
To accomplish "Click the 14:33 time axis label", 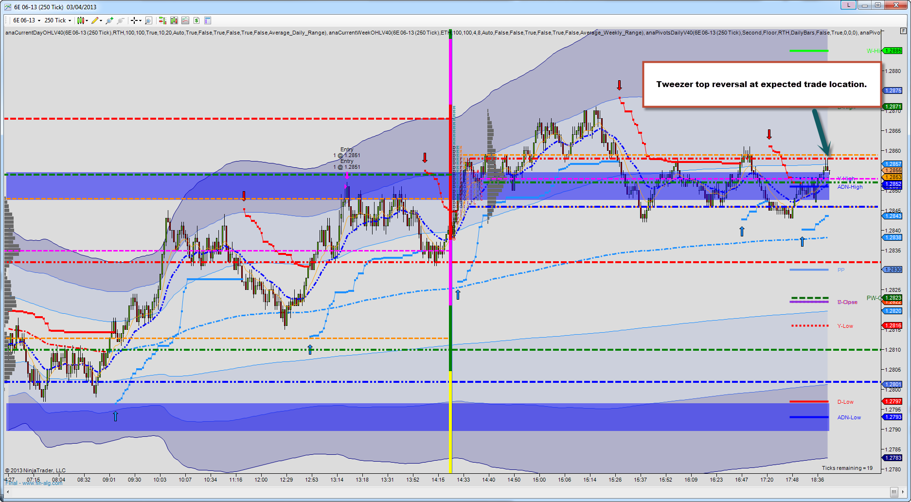I will 464,480.
